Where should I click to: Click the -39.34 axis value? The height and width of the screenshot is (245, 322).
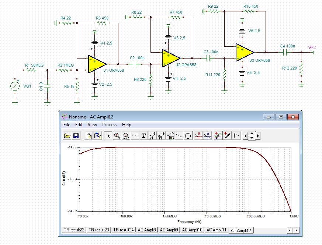(x=73, y=179)
